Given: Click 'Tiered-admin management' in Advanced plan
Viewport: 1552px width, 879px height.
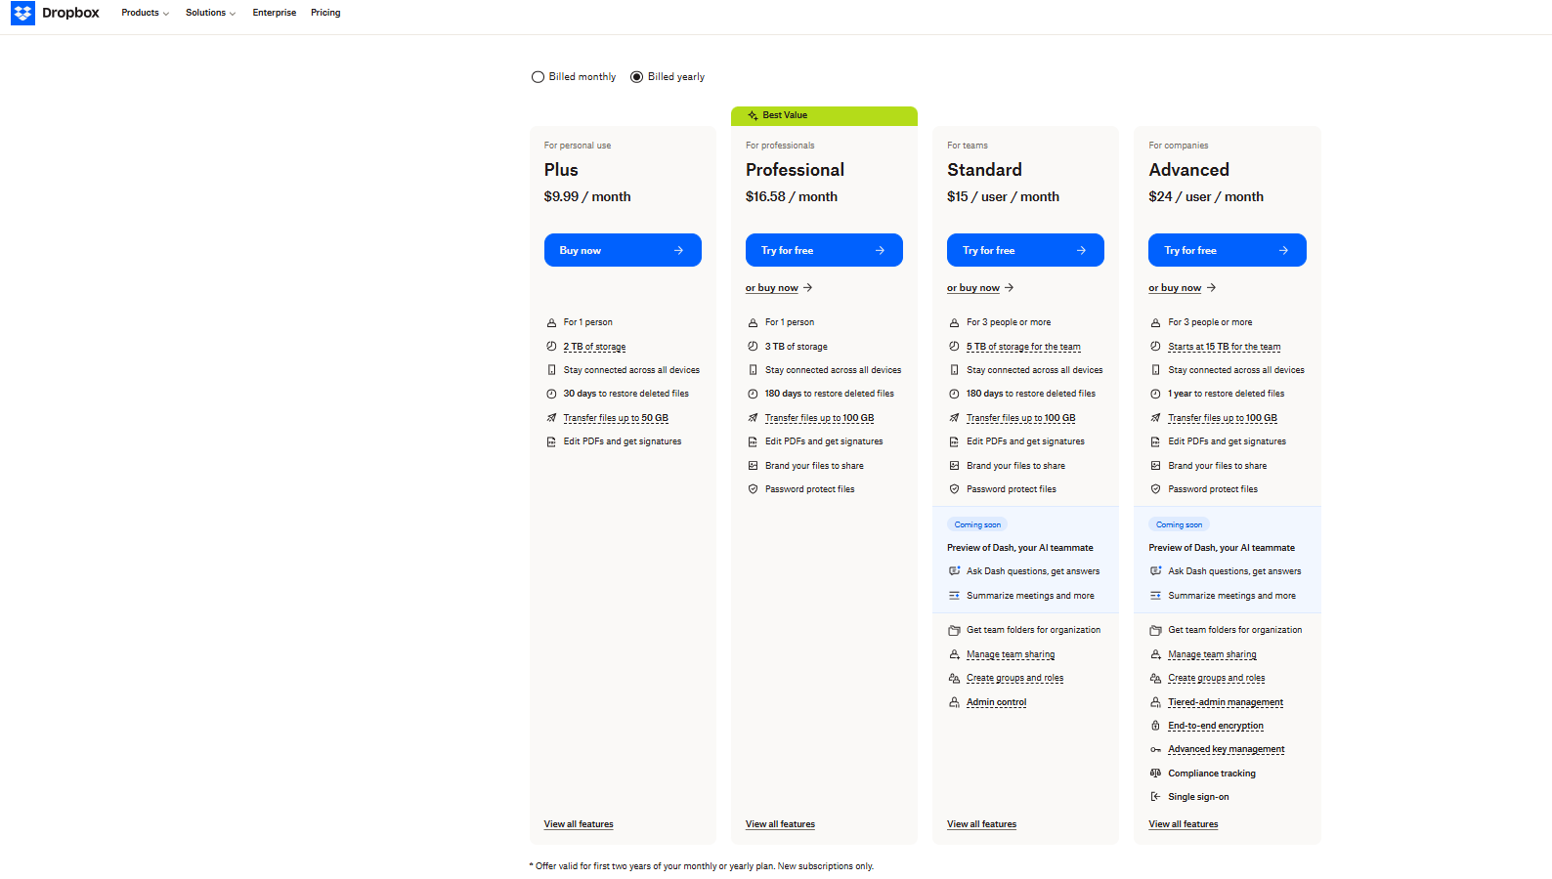Looking at the screenshot, I should 1226,702.
